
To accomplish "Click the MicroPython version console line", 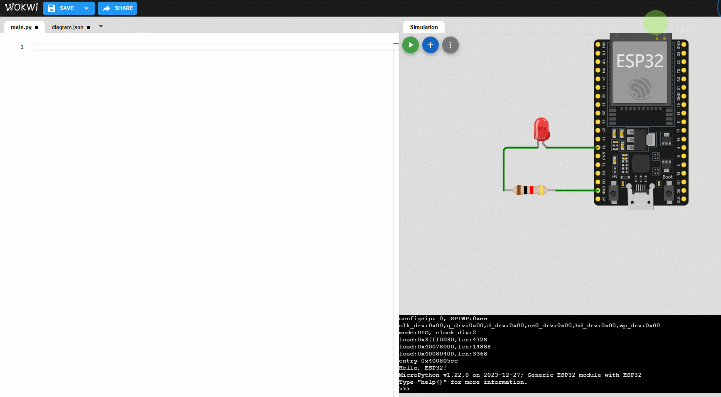I will pos(520,375).
